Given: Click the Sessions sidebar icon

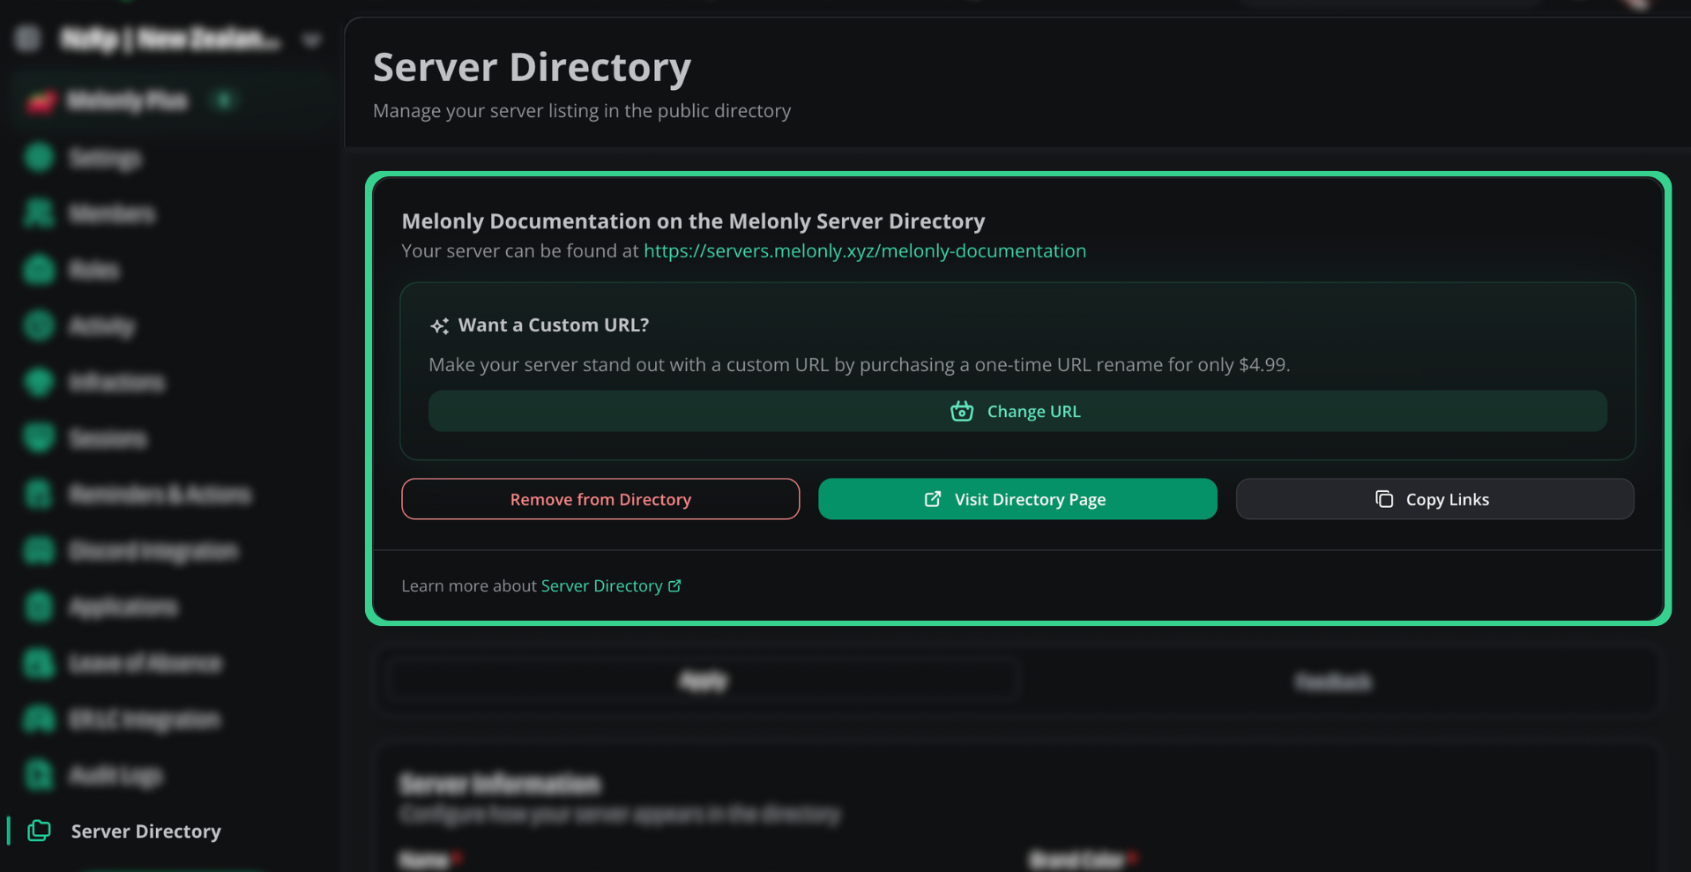Looking at the screenshot, I should coord(39,438).
